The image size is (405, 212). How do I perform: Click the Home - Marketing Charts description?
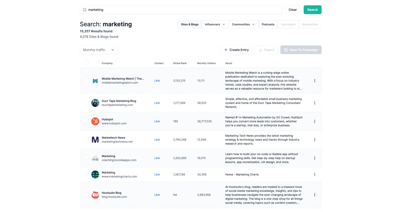coord(242,175)
